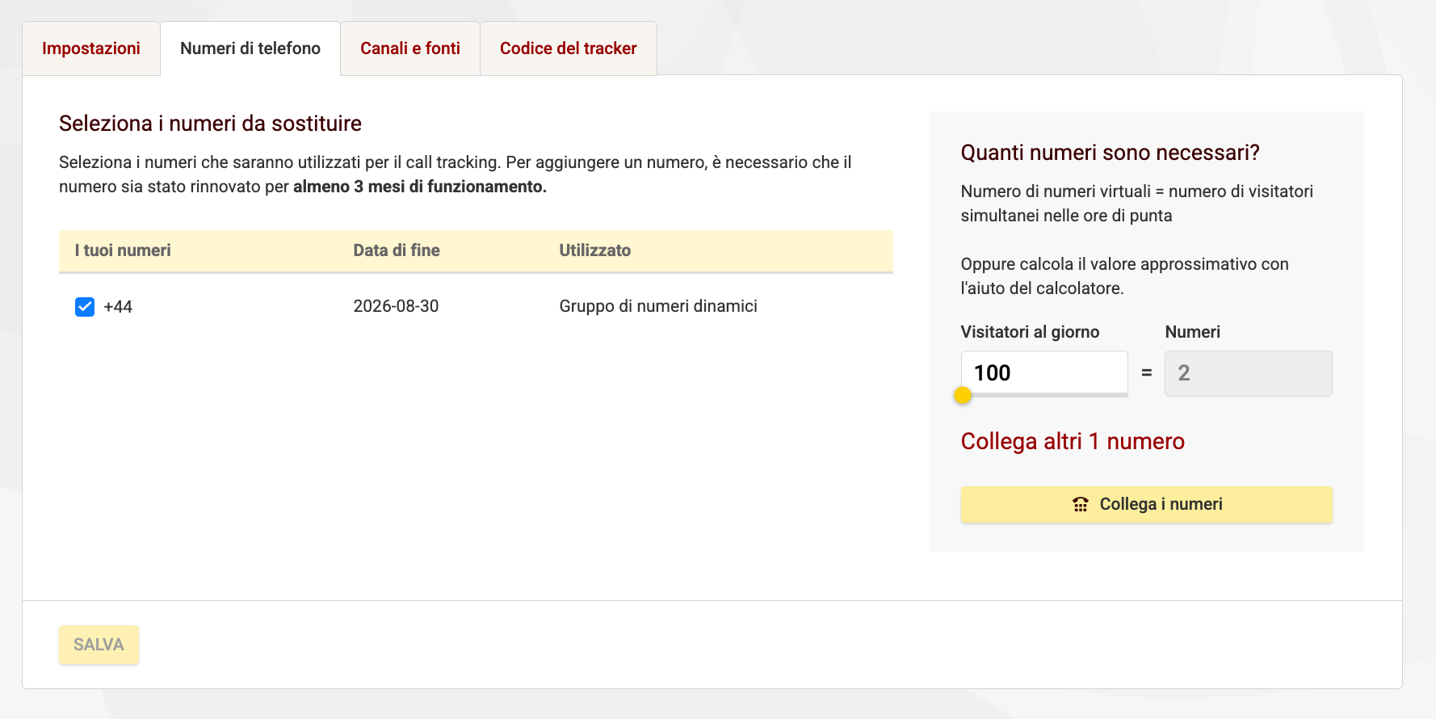
Task: Select the Numeri di telefono tab
Action: [250, 48]
